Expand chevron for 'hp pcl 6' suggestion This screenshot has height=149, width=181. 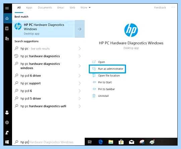(x=79, y=91)
